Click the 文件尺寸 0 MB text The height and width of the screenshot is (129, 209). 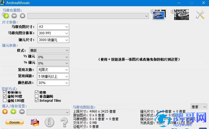tap(85, 123)
